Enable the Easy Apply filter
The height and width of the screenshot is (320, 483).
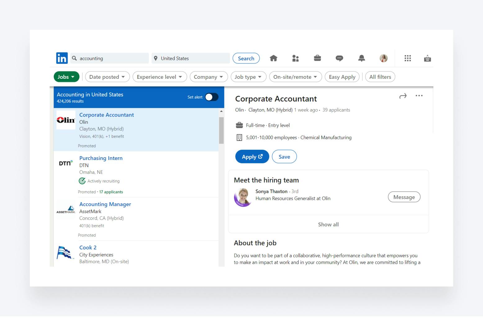pyautogui.click(x=342, y=77)
